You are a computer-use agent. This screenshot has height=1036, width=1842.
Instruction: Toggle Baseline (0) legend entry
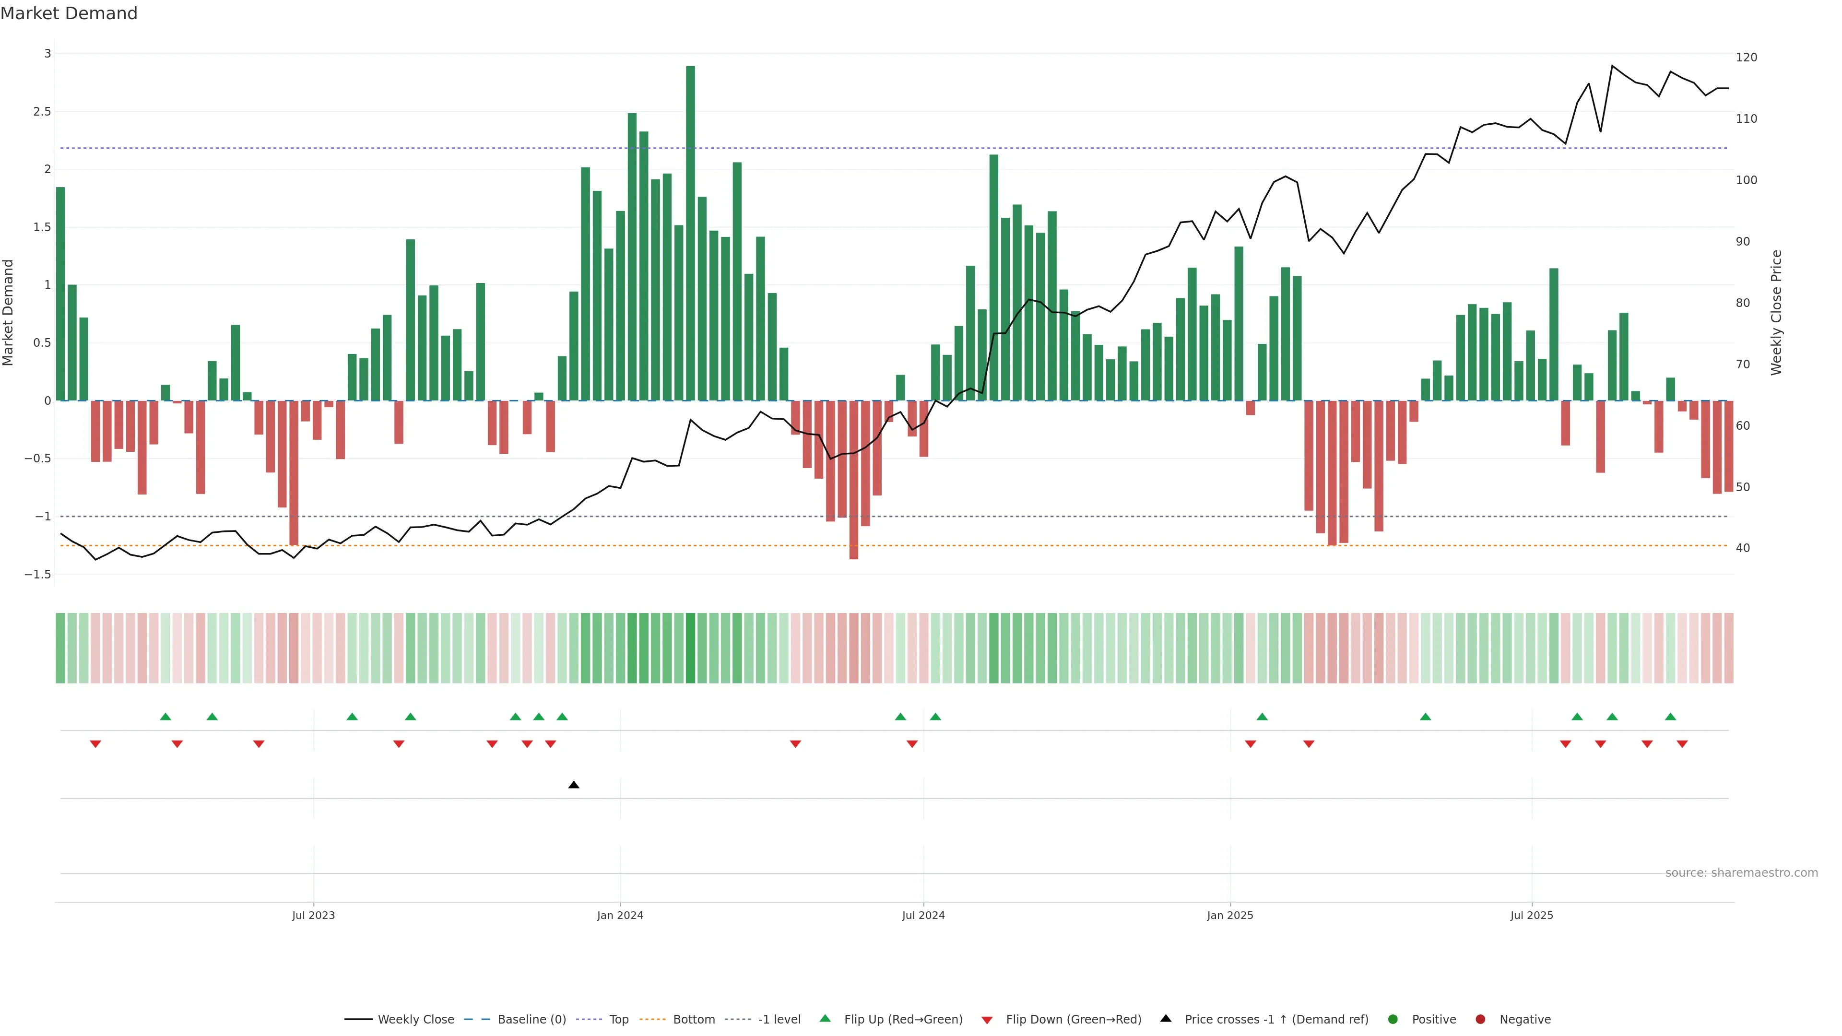coord(531,1020)
